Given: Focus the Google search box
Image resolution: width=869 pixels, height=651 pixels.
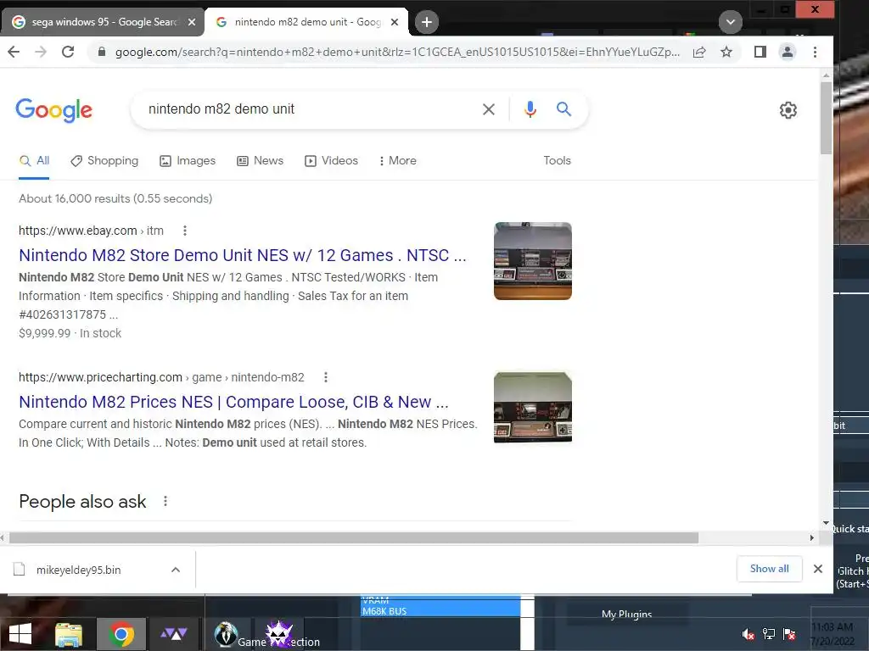Looking at the screenshot, I should (311, 109).
